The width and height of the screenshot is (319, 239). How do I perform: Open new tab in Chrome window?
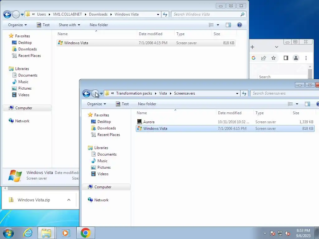(252, 47)
